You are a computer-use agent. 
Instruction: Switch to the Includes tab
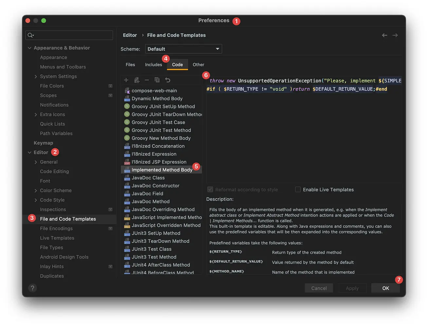click(153, 65)
